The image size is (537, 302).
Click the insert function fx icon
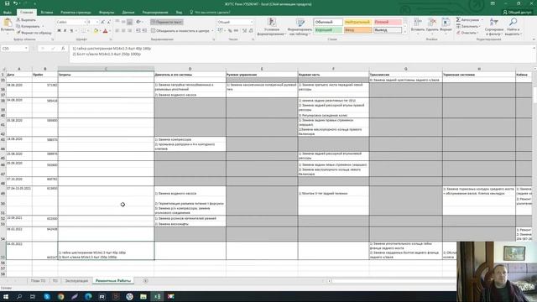pos(63,49)
